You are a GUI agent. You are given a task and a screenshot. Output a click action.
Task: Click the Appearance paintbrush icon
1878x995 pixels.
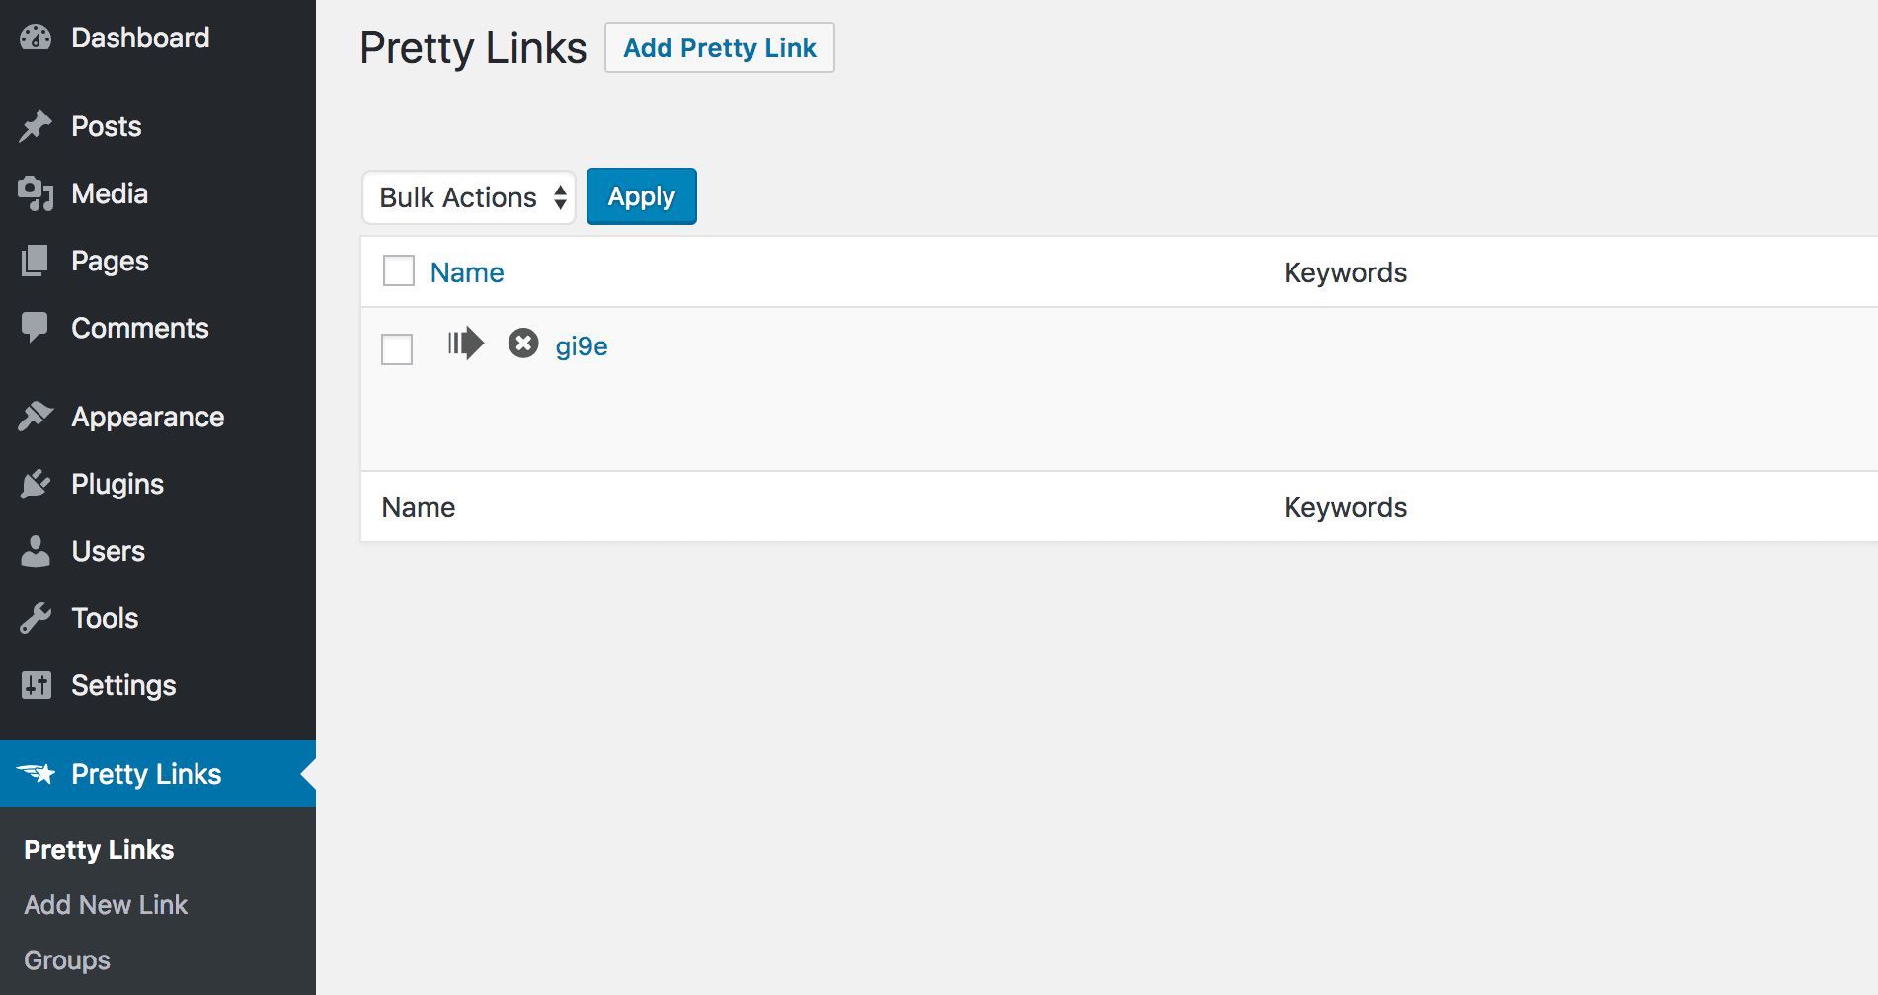pyautogui.click(x=36, y=417)
